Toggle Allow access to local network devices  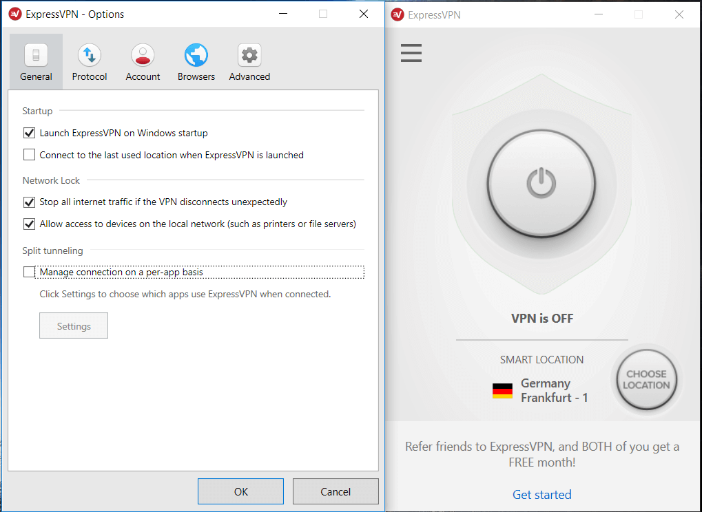(29, 224)
